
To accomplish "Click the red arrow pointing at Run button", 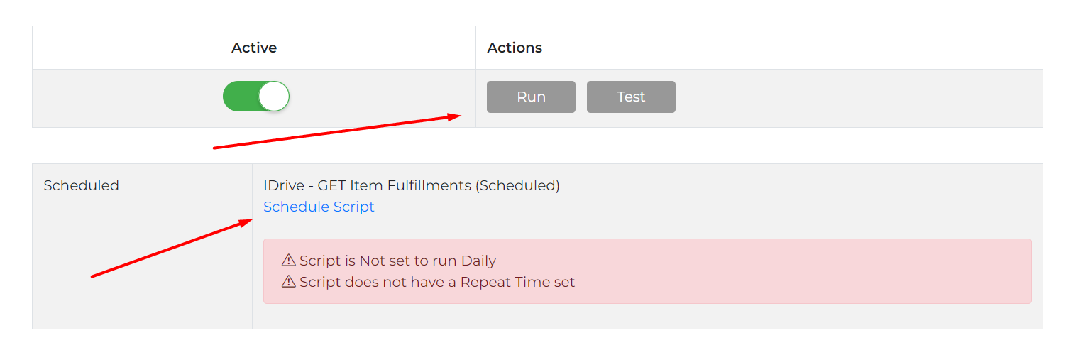I will pyautogui.click(x=337, y=132).
